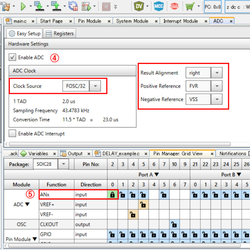250x250 pixels.
Task: Toggle the VREF- lock on Port A pin 2
Action: click(x=133, y=215)
